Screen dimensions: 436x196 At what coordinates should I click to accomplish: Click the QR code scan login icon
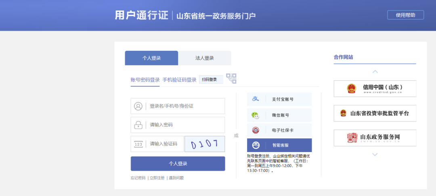[231, 79]
